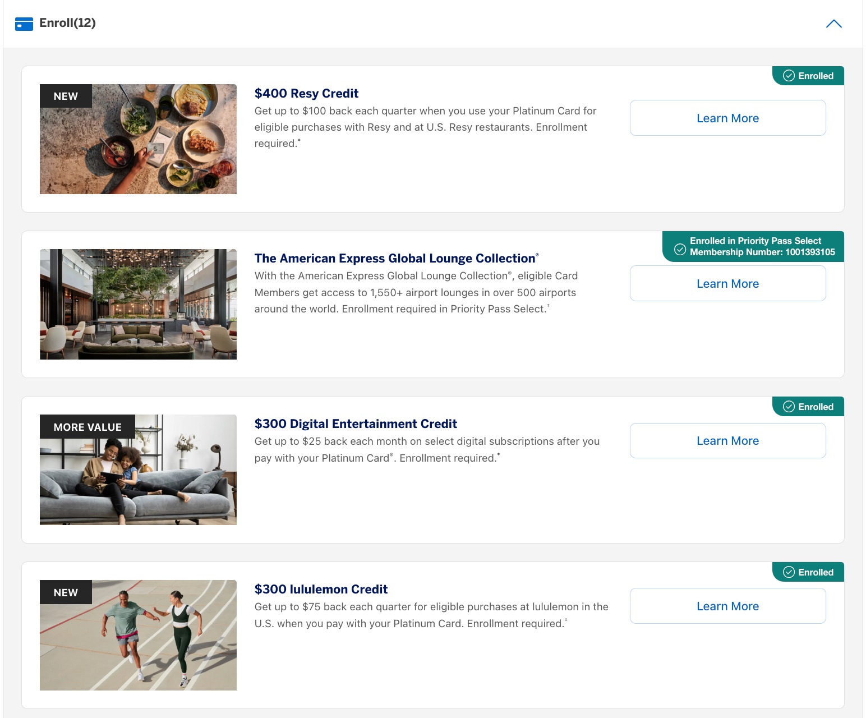The height and width of the screenshot is (718, 866).
Task: Click the Enrolled in Priority Pass Select badge
Action: (x=753, y=246)
